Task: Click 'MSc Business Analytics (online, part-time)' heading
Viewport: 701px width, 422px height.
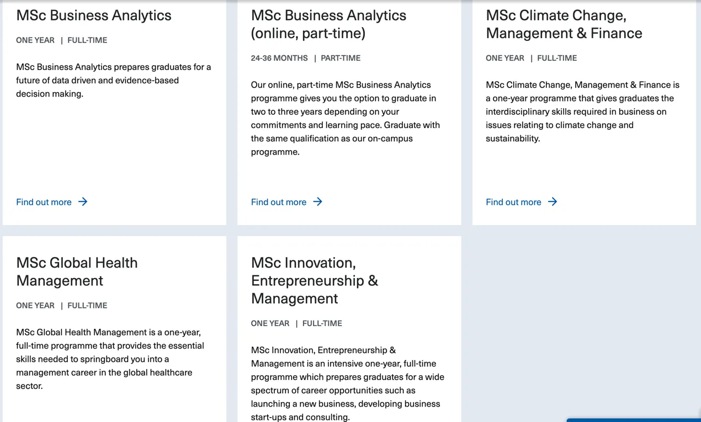Action: tap(328, 24)
